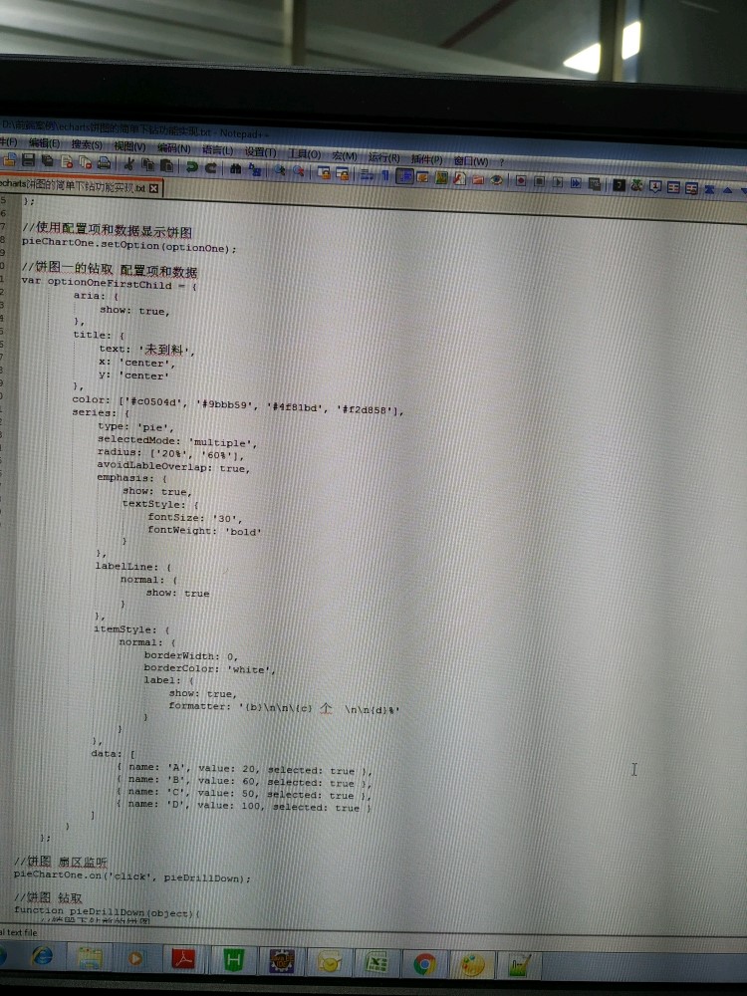Open the 编码(N) Encoding menu
747x996 pixels.
point(173,148)
